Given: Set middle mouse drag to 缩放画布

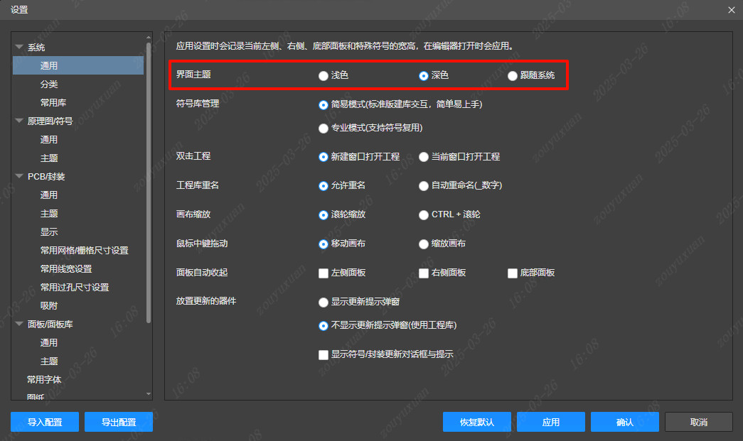Looking at the screenshot, I should 424,244.
